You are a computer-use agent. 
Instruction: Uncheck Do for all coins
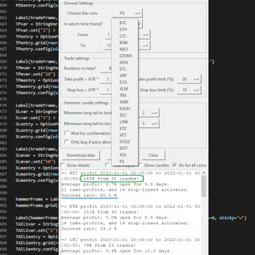pos(175,165)
